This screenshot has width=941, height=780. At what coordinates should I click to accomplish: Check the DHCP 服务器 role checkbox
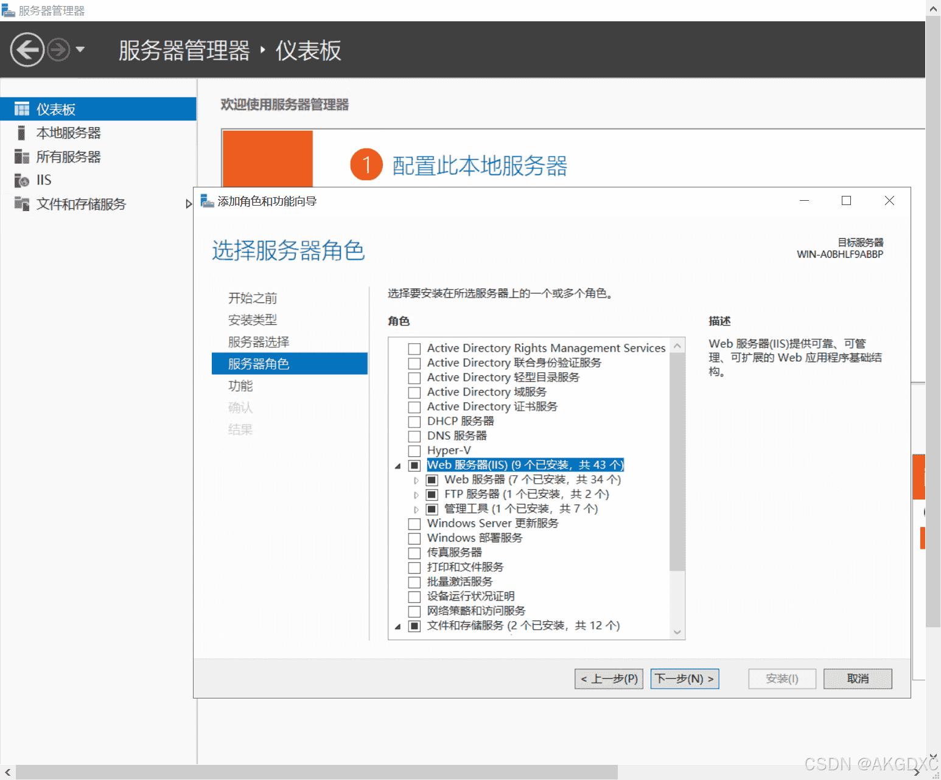415,422
